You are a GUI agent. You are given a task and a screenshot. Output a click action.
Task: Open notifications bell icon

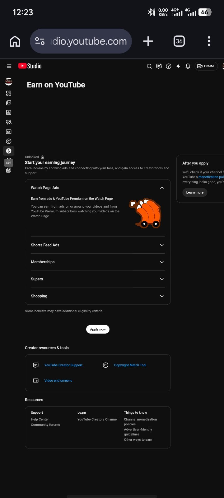pyautogui.click(x=188, y=66)
